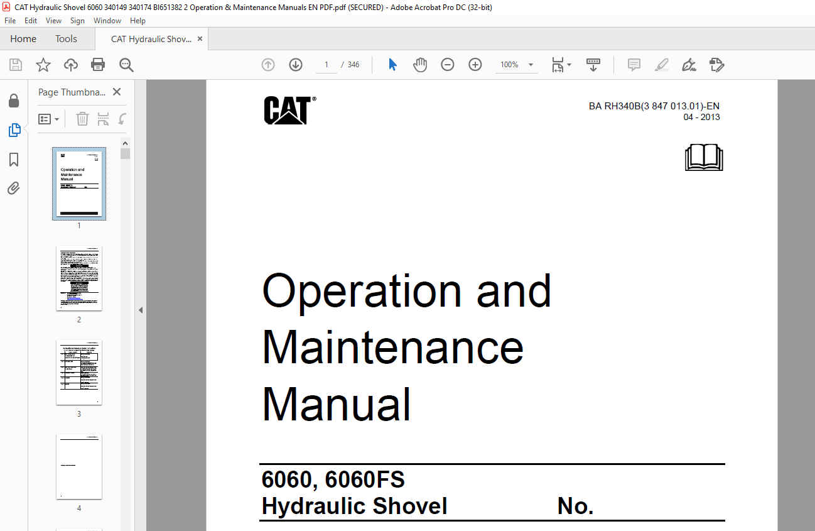Open the Edit menu
This screenshot has width=815, height=531.
click(x=31, y=21)
